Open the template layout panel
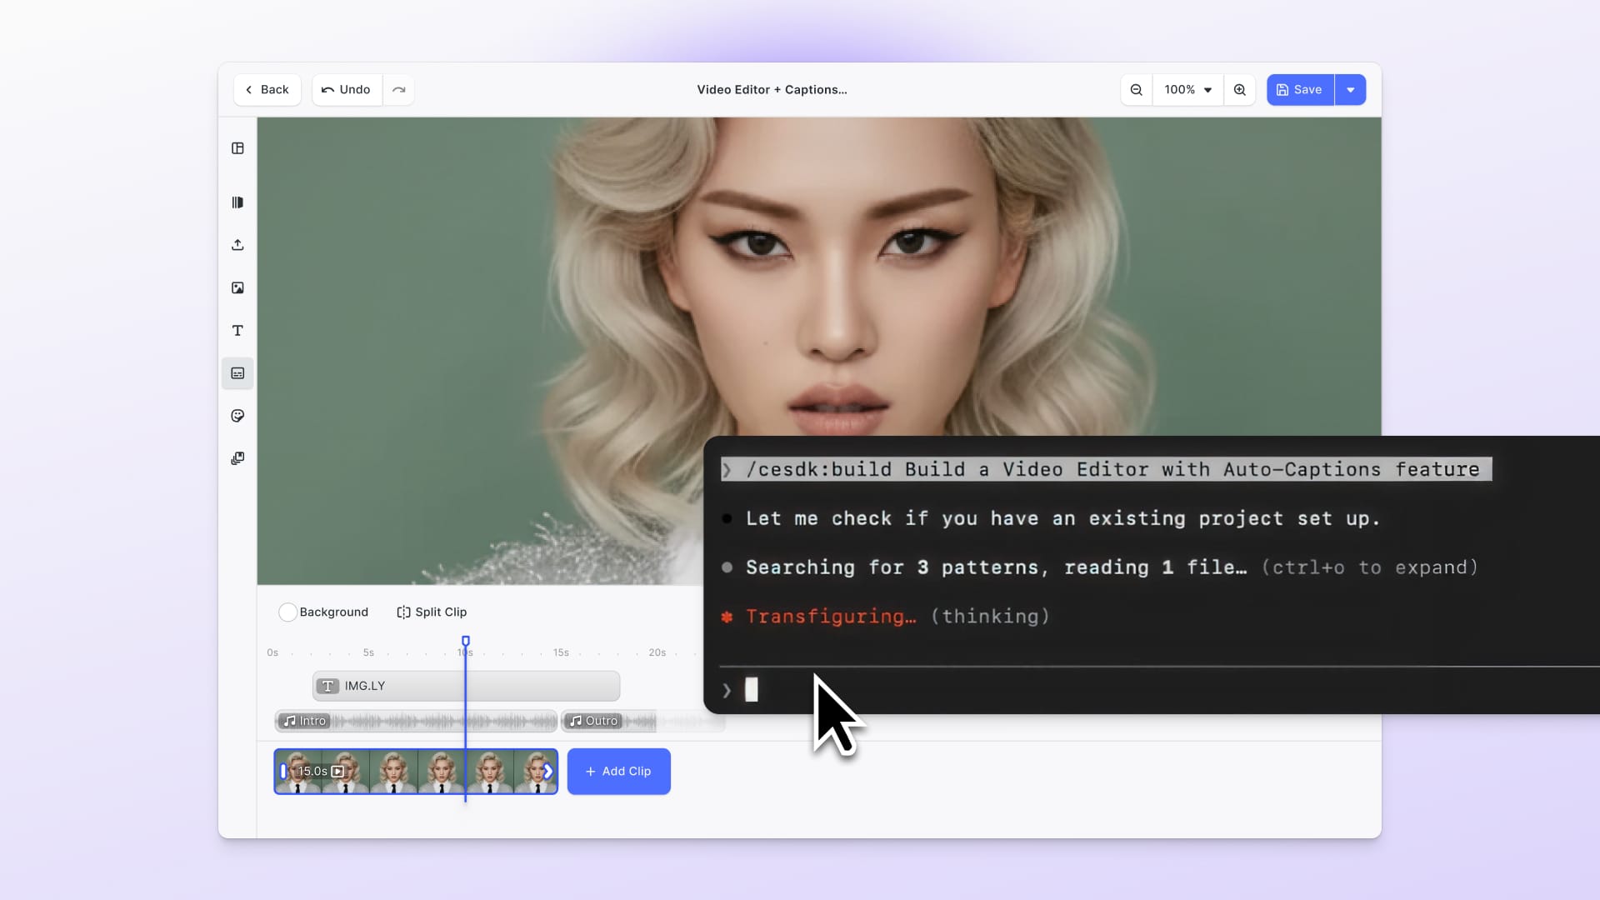The image size is (1600, 900). tap(237, 148)
